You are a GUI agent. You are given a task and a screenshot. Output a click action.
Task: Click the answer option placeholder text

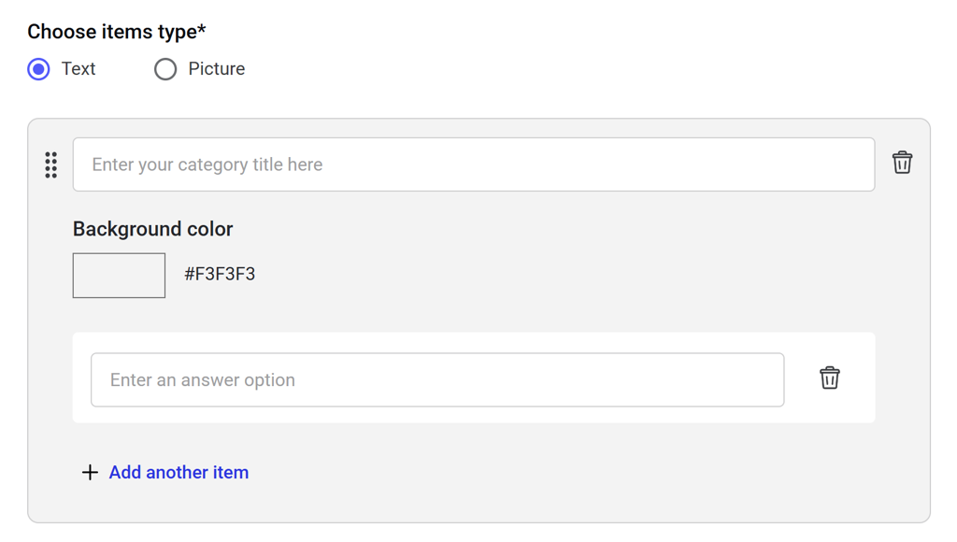(203, 380)
